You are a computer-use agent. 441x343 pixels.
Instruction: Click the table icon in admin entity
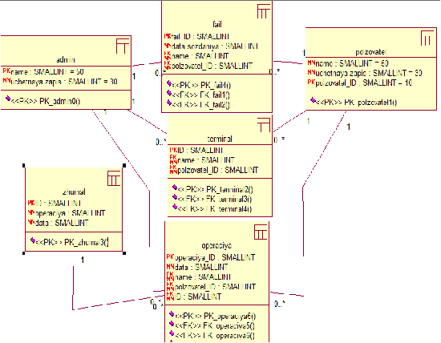coord(123,46)
